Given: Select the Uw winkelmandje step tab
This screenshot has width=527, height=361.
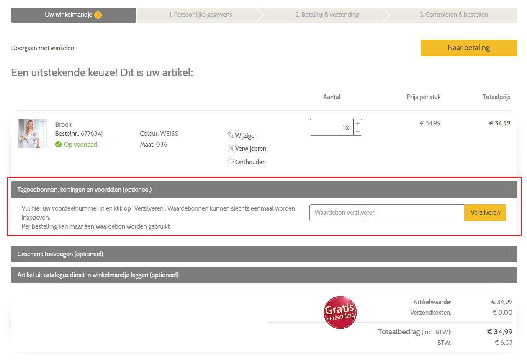Looking at the screenshot, I should coord(73,15).
